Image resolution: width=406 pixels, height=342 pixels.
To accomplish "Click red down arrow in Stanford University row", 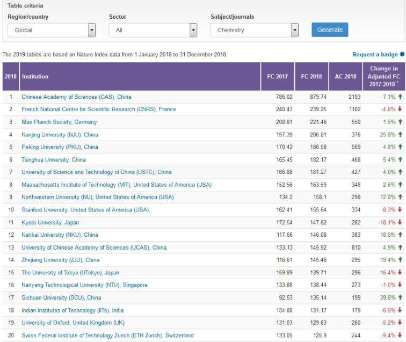I will [400, 210].
